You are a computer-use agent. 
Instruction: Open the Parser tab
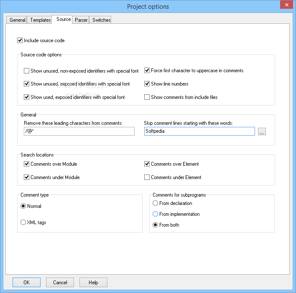[x=81, y=20]
